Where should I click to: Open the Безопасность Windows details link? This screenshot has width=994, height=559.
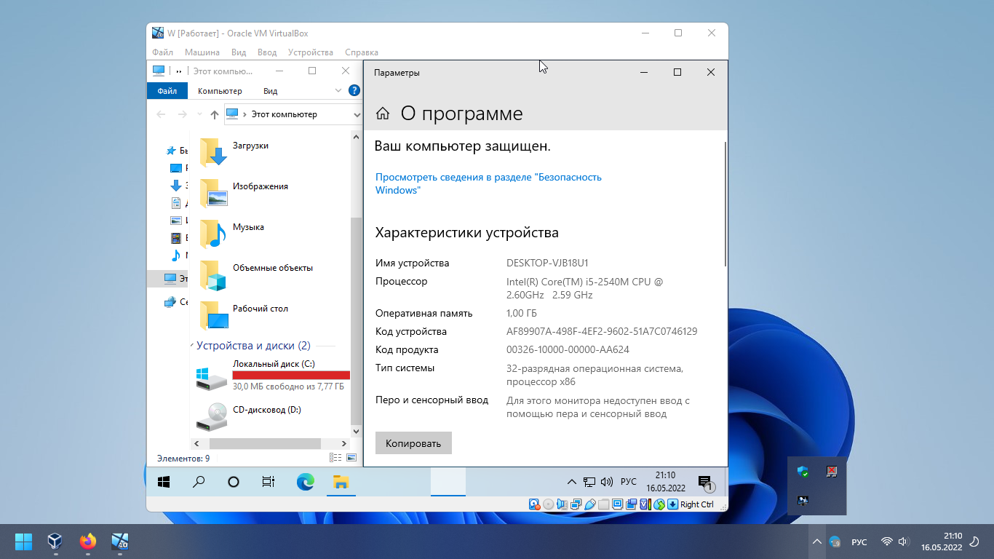coord(488,183)
